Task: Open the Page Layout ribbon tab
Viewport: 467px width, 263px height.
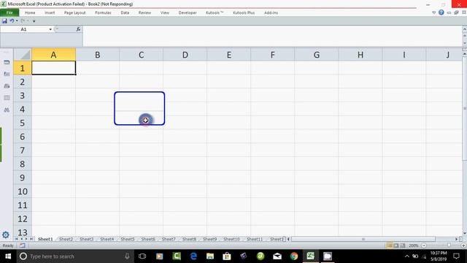Action: [x=74, y=13]
